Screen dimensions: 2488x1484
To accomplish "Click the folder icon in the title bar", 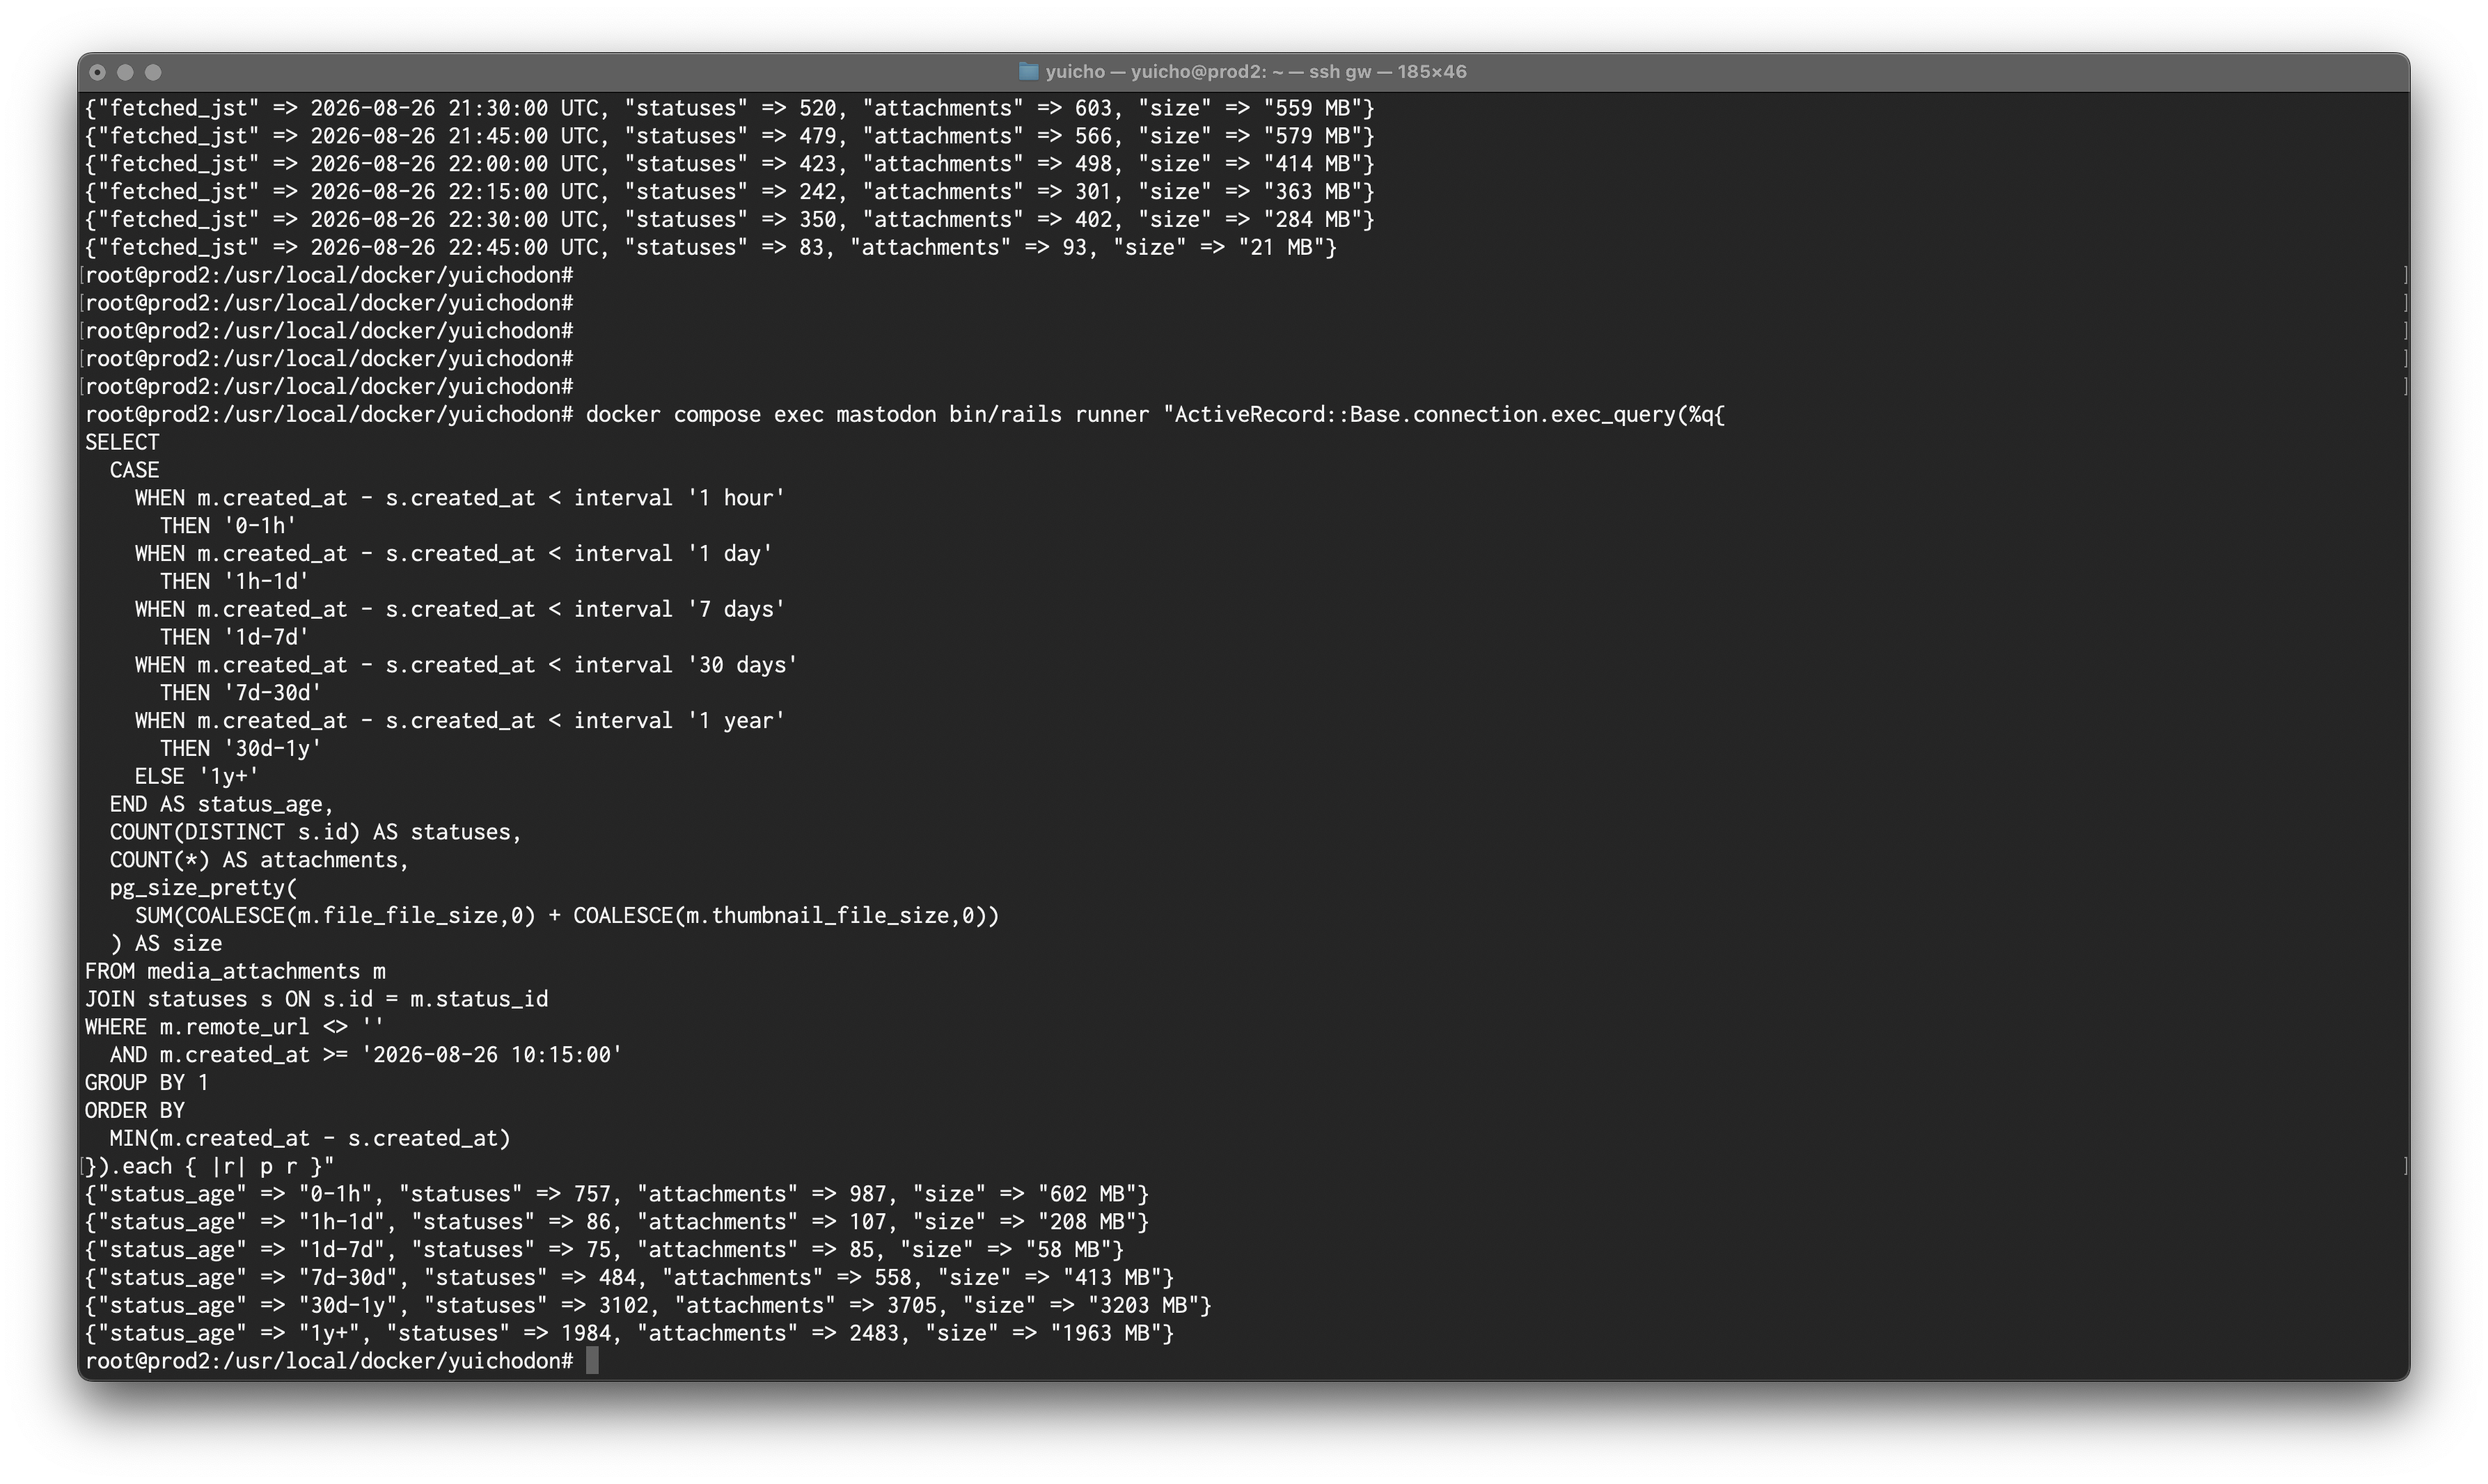I will pos(1028,71).
